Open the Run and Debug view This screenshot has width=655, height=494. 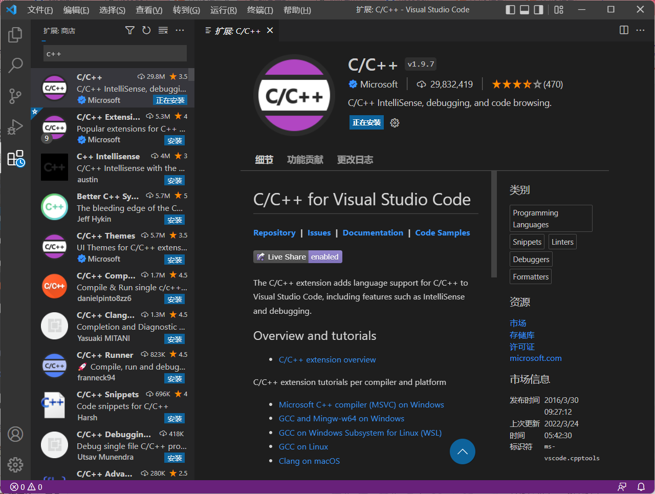(15, 126)
